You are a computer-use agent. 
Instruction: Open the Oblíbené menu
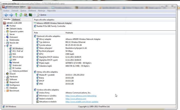pyautogui.click(x=32, y=10)
